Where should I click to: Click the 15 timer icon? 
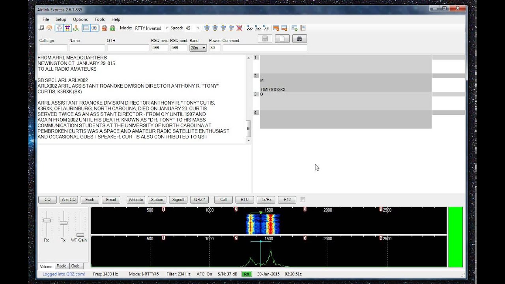click(x=266, y=28)
